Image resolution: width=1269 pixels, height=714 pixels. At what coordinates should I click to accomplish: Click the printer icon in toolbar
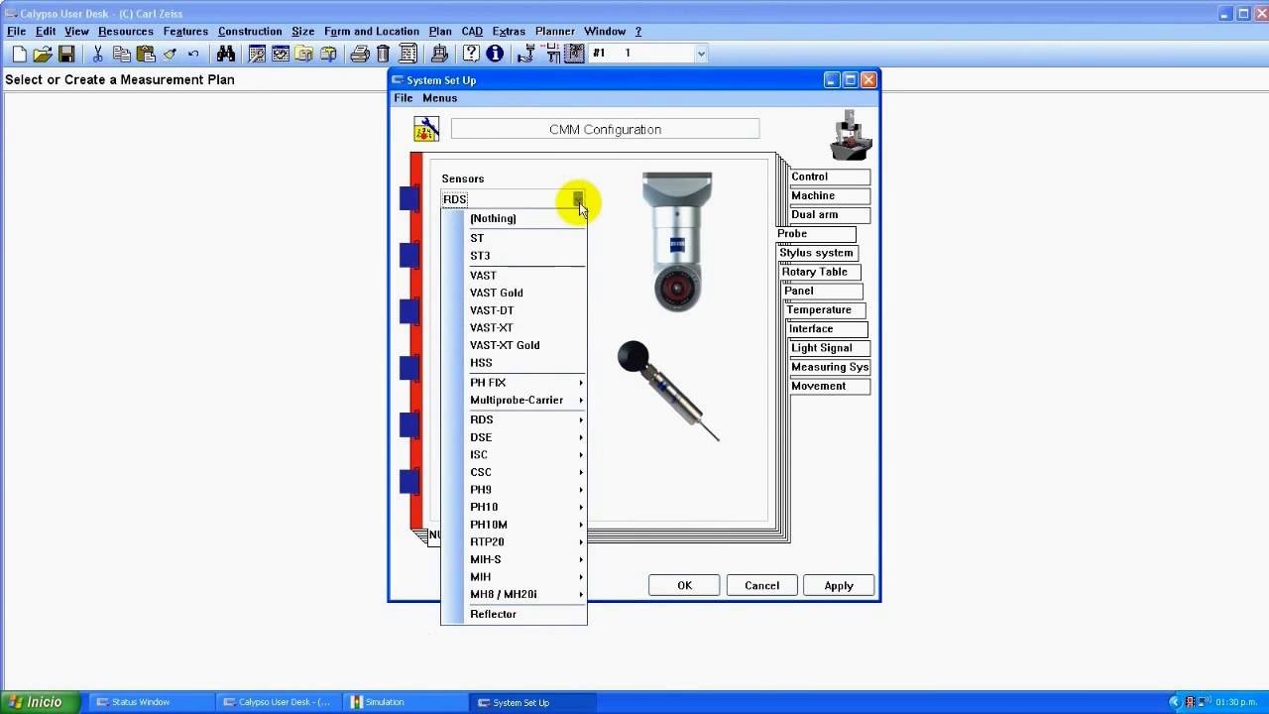coord(360,55)
